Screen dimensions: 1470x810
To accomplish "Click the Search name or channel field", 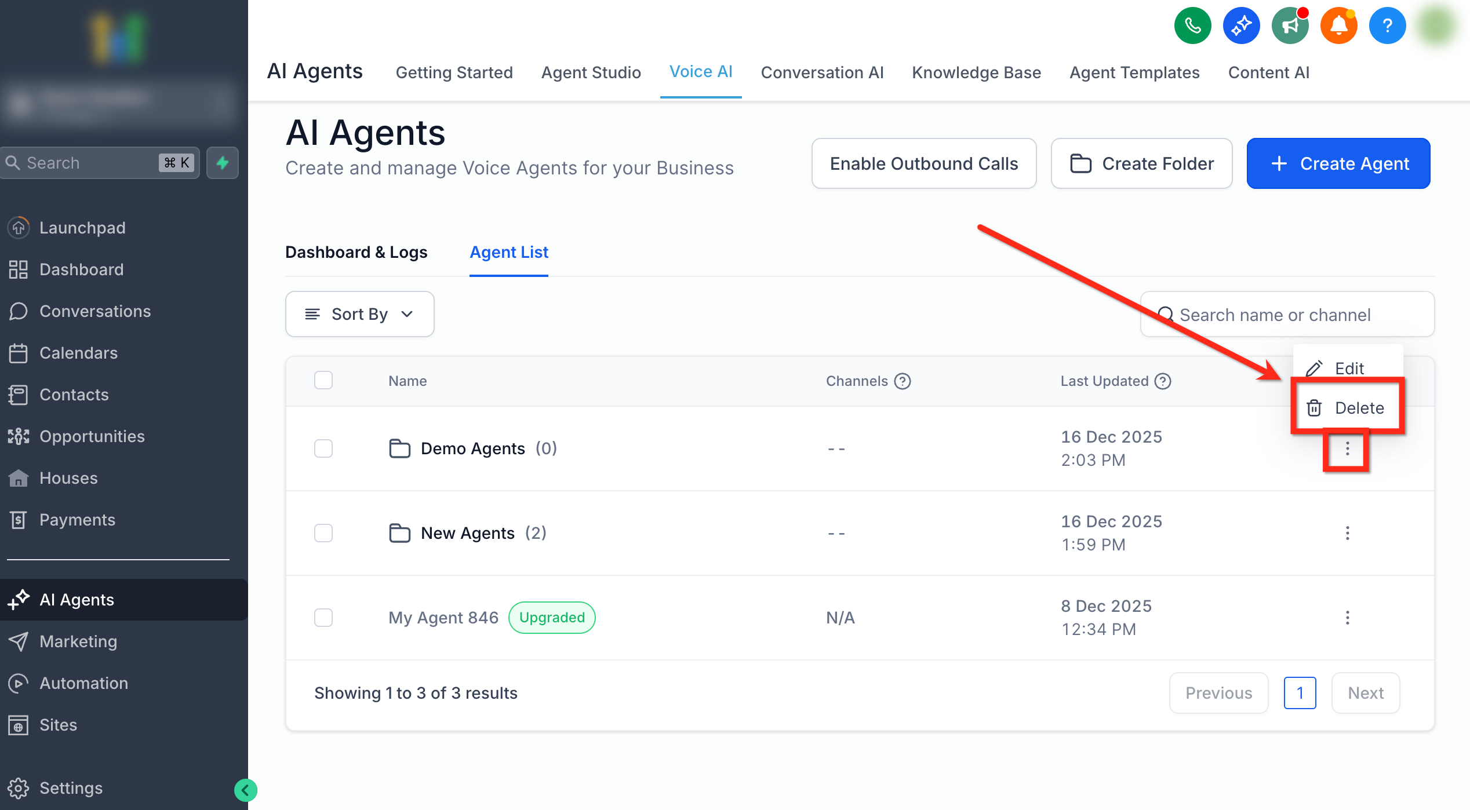I will tap(1287, 315).
